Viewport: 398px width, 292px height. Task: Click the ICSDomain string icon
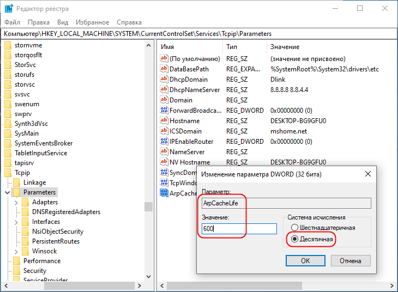164,131
